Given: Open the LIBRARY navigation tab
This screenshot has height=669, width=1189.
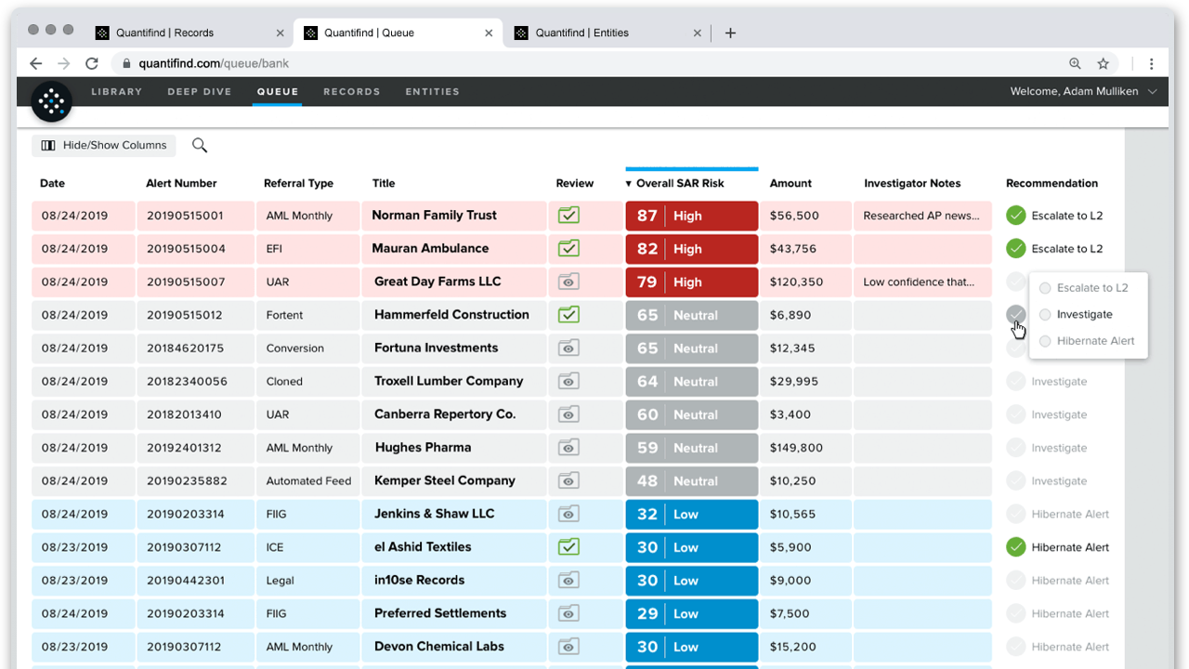Looking at the screenshot, I should pos(117,92).
